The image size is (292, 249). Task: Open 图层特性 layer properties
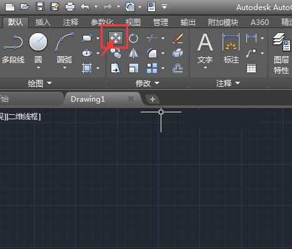coord(281,54)
